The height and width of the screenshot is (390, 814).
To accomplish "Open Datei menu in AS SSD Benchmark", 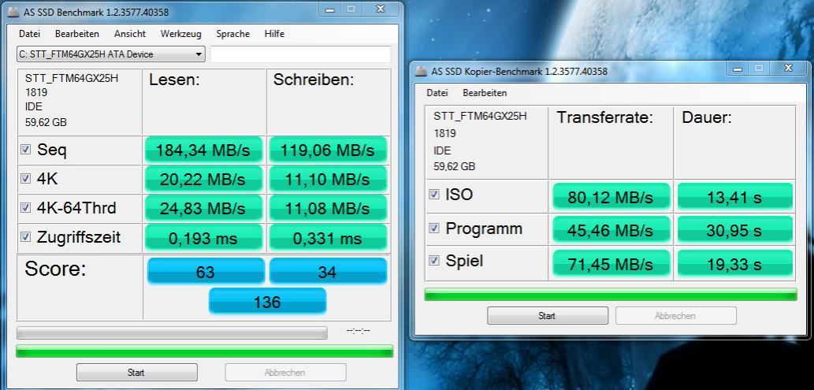I will point(29,34).
